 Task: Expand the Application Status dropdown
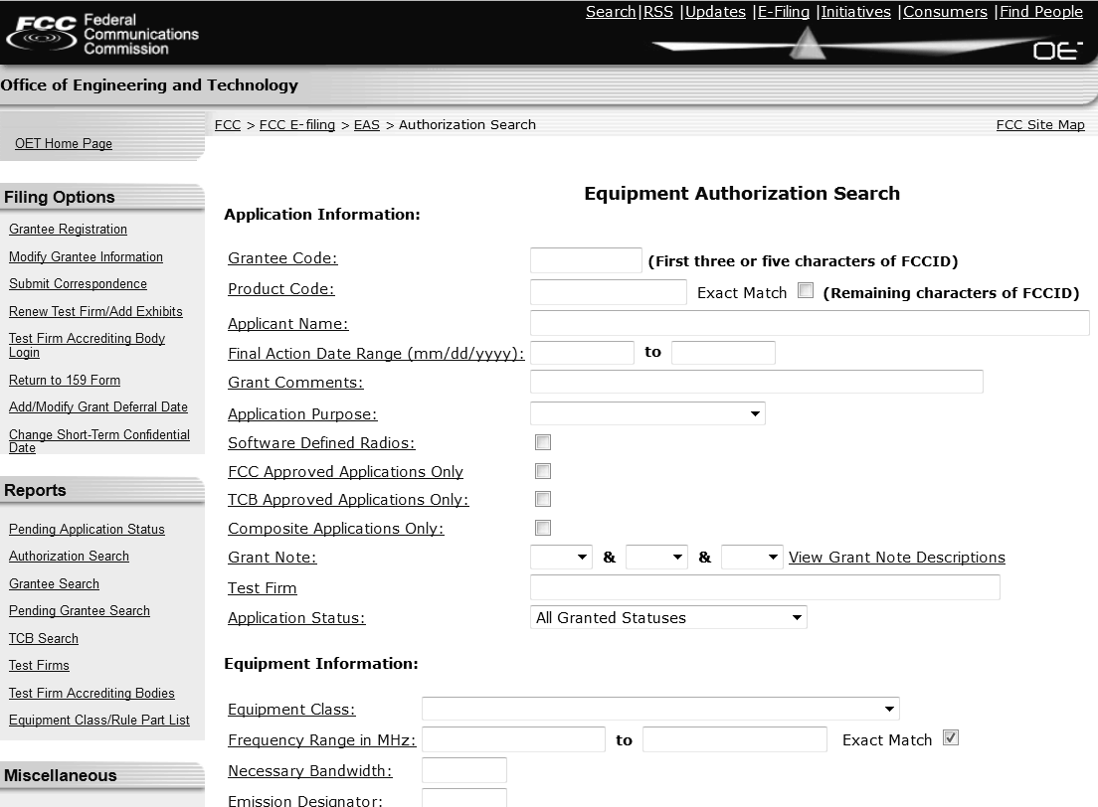(x=668, y=618)
